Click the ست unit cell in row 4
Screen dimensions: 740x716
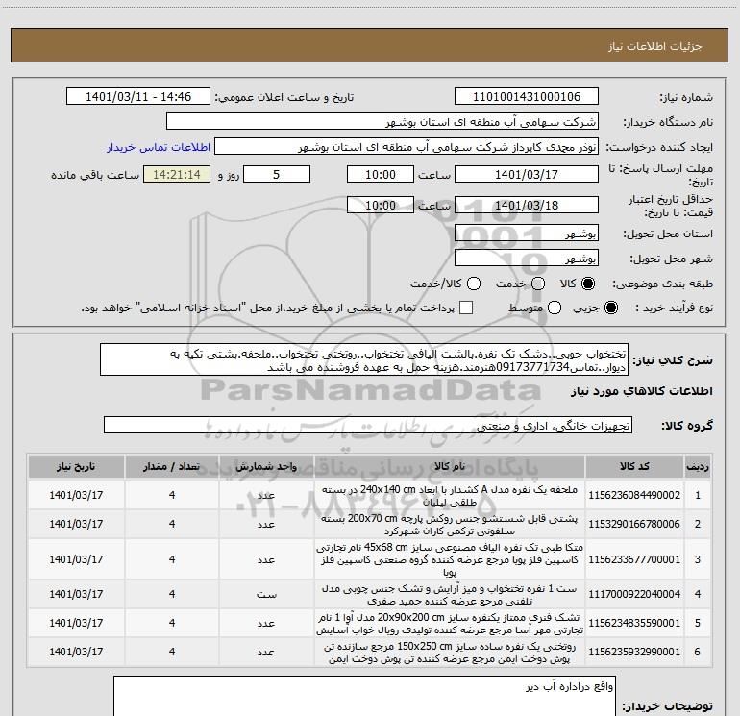coord(266,594)
